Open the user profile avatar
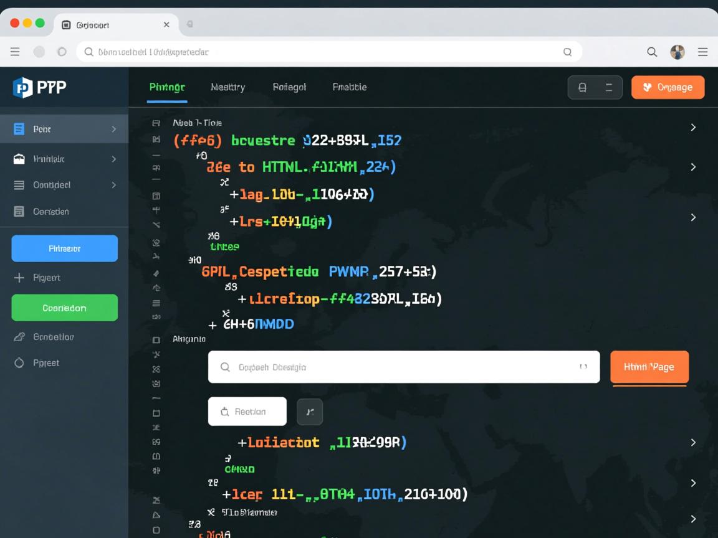 pyautogui.click(x=677, y=52)
